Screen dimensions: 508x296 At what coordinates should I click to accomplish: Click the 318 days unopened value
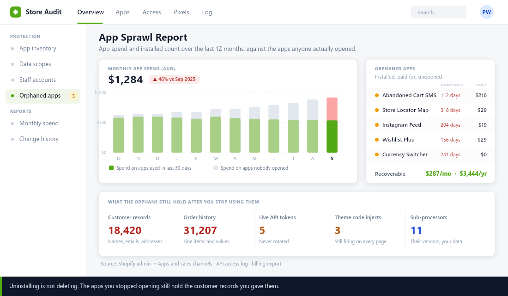450,110
